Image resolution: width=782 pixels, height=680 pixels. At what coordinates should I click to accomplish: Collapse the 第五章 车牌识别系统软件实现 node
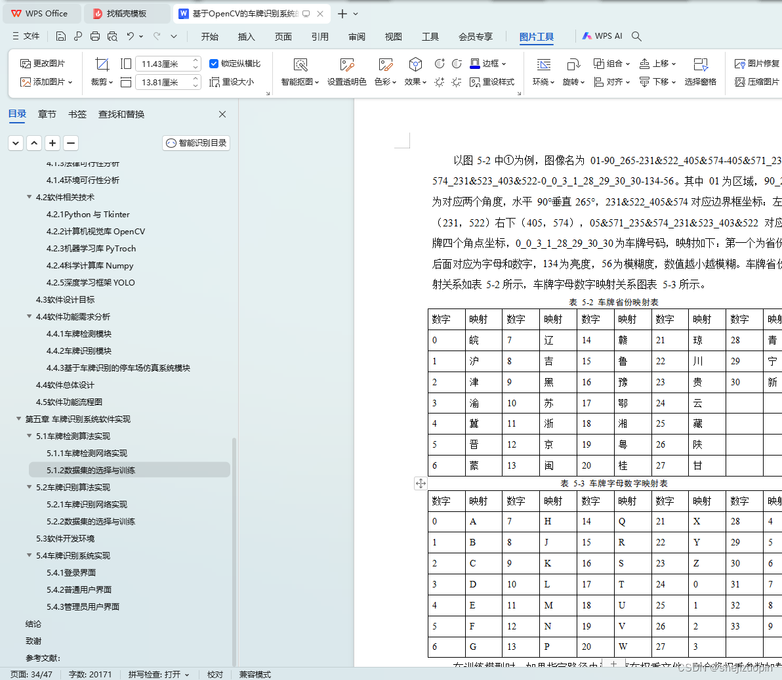19,419
